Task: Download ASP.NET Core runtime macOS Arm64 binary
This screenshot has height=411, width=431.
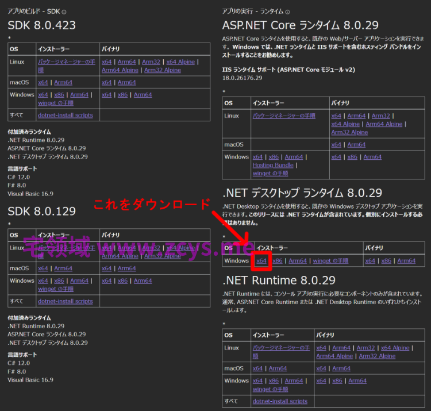Action: coord(356,145)
